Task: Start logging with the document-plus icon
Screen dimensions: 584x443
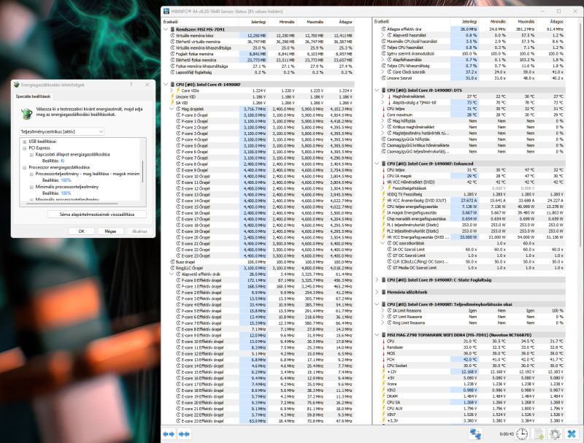Action: point(539,434)
